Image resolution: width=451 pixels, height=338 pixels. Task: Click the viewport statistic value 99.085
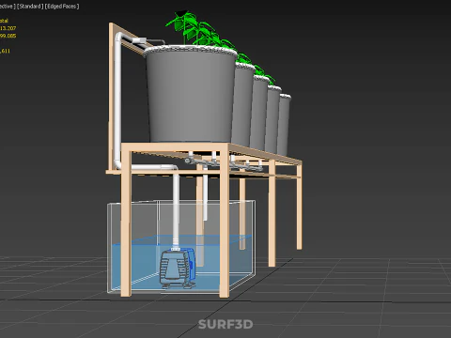(8, 36)
